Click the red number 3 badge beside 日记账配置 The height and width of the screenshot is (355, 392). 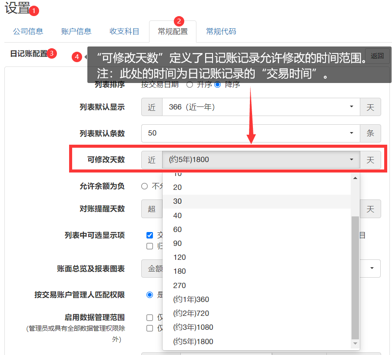tap(52, 54)
